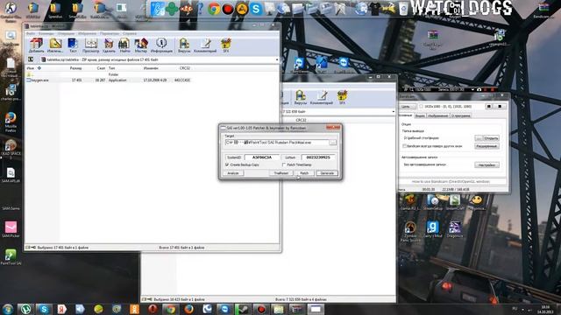This screenshot has height=315, width=561.
Task: Click the SFX icon in rear WinRAR window
Action: 342,97
